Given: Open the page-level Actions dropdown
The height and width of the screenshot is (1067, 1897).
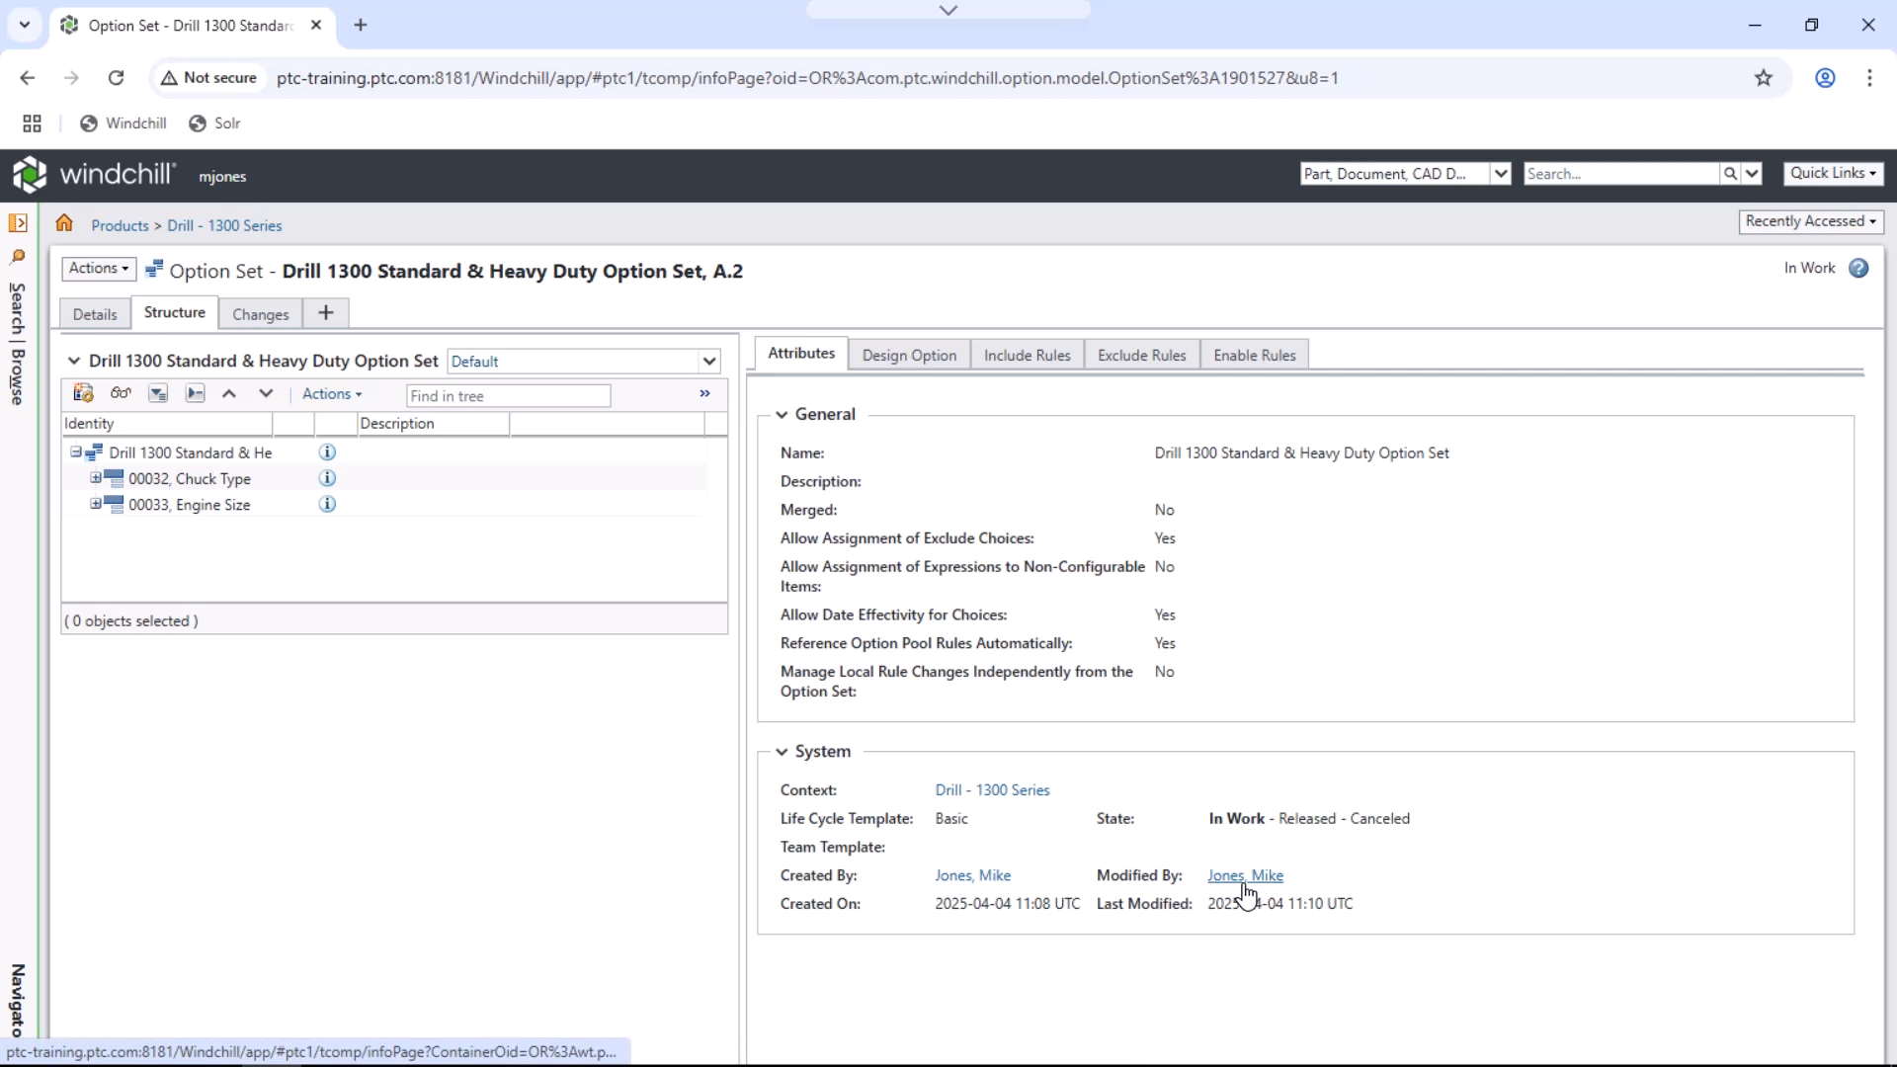Looking at the screenshot, I should pos(99,269).
